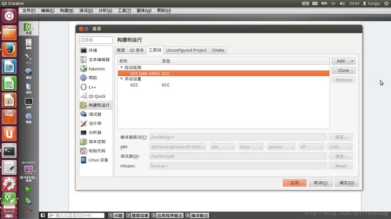391x219 pixels.
Task: Switch to the CMake tab
Action: [218, 50]
